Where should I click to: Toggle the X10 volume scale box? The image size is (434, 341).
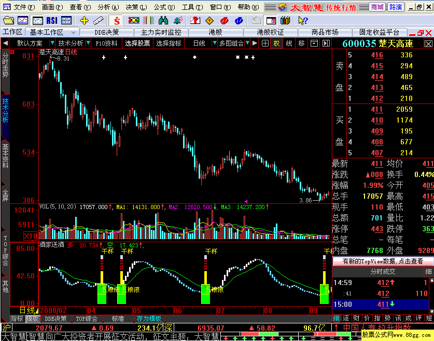coord(30,236)
